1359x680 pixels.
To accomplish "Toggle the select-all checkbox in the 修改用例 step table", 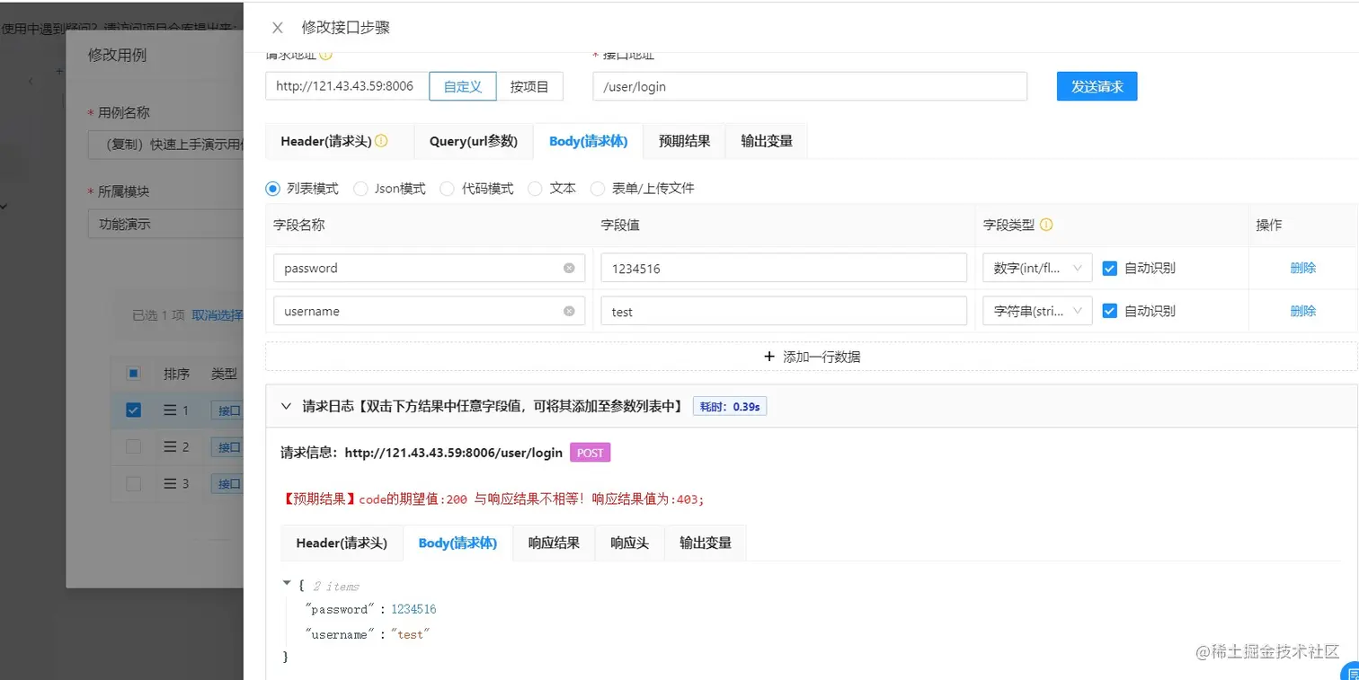I will coord(133,373).
